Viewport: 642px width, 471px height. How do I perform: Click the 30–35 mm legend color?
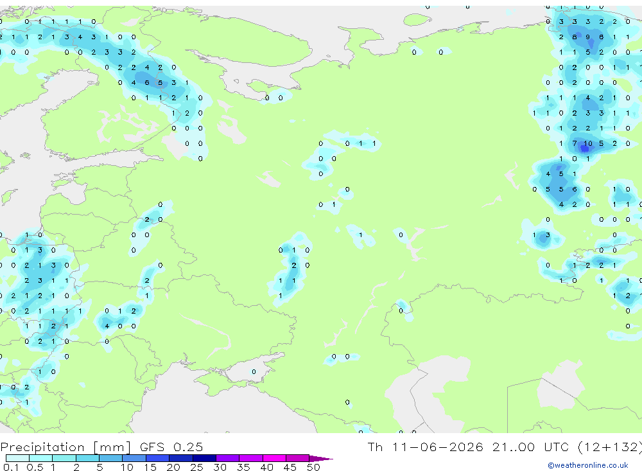(227, 458)
